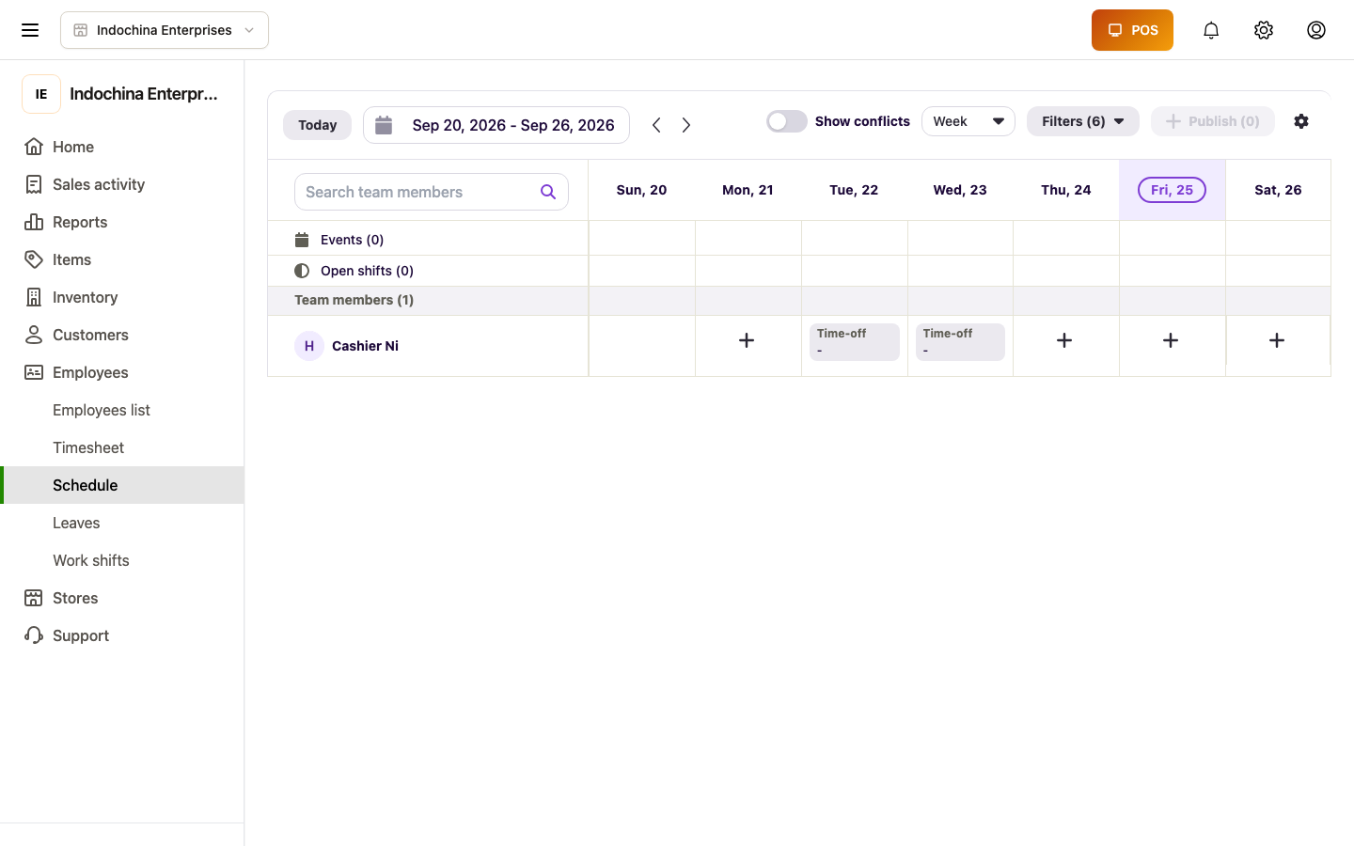Go to previous week with left arrow

[656, 125]
